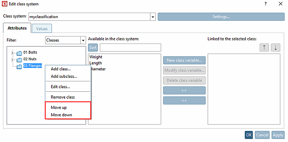The image size is (288, 142).
Task: Link variable using >> button
Action: click(184, 91)
